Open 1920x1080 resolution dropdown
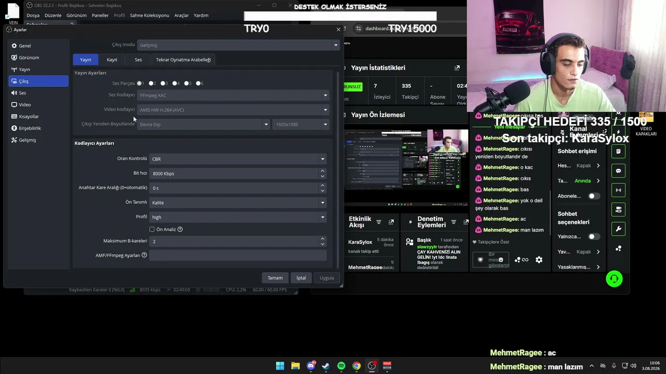 click(x=301, y=124)
